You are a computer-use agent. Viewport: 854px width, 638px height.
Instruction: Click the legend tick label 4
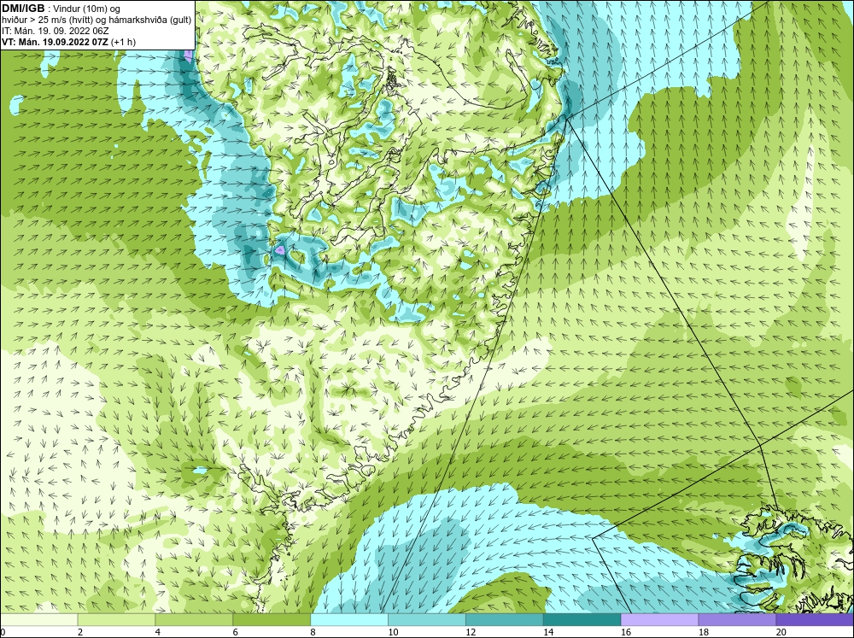[158, 632]
